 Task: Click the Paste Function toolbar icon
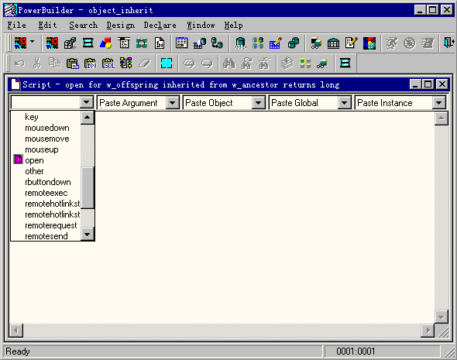pyautogui.click(x=91, y=63)
